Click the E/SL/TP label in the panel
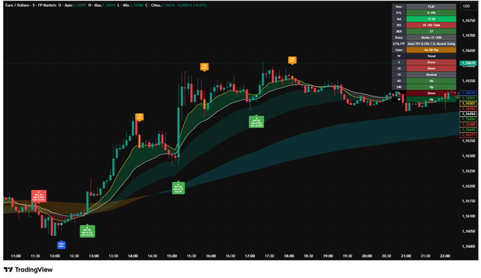 399,44
